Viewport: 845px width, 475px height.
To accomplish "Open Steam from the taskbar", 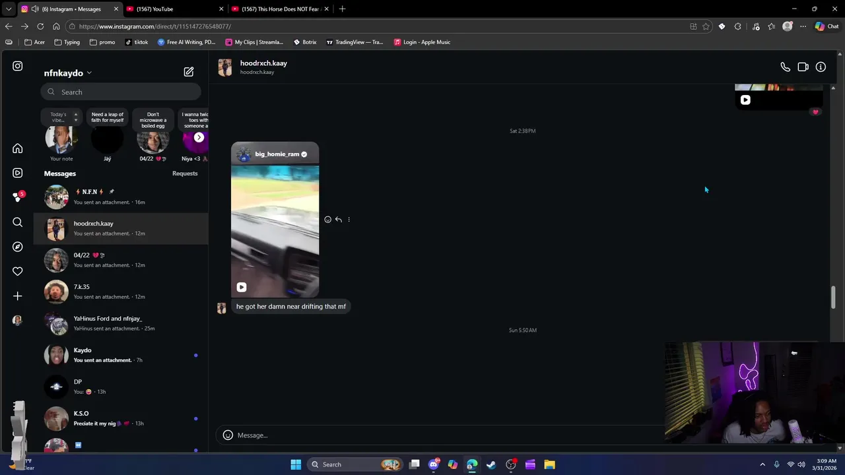I will pos(491,464).
